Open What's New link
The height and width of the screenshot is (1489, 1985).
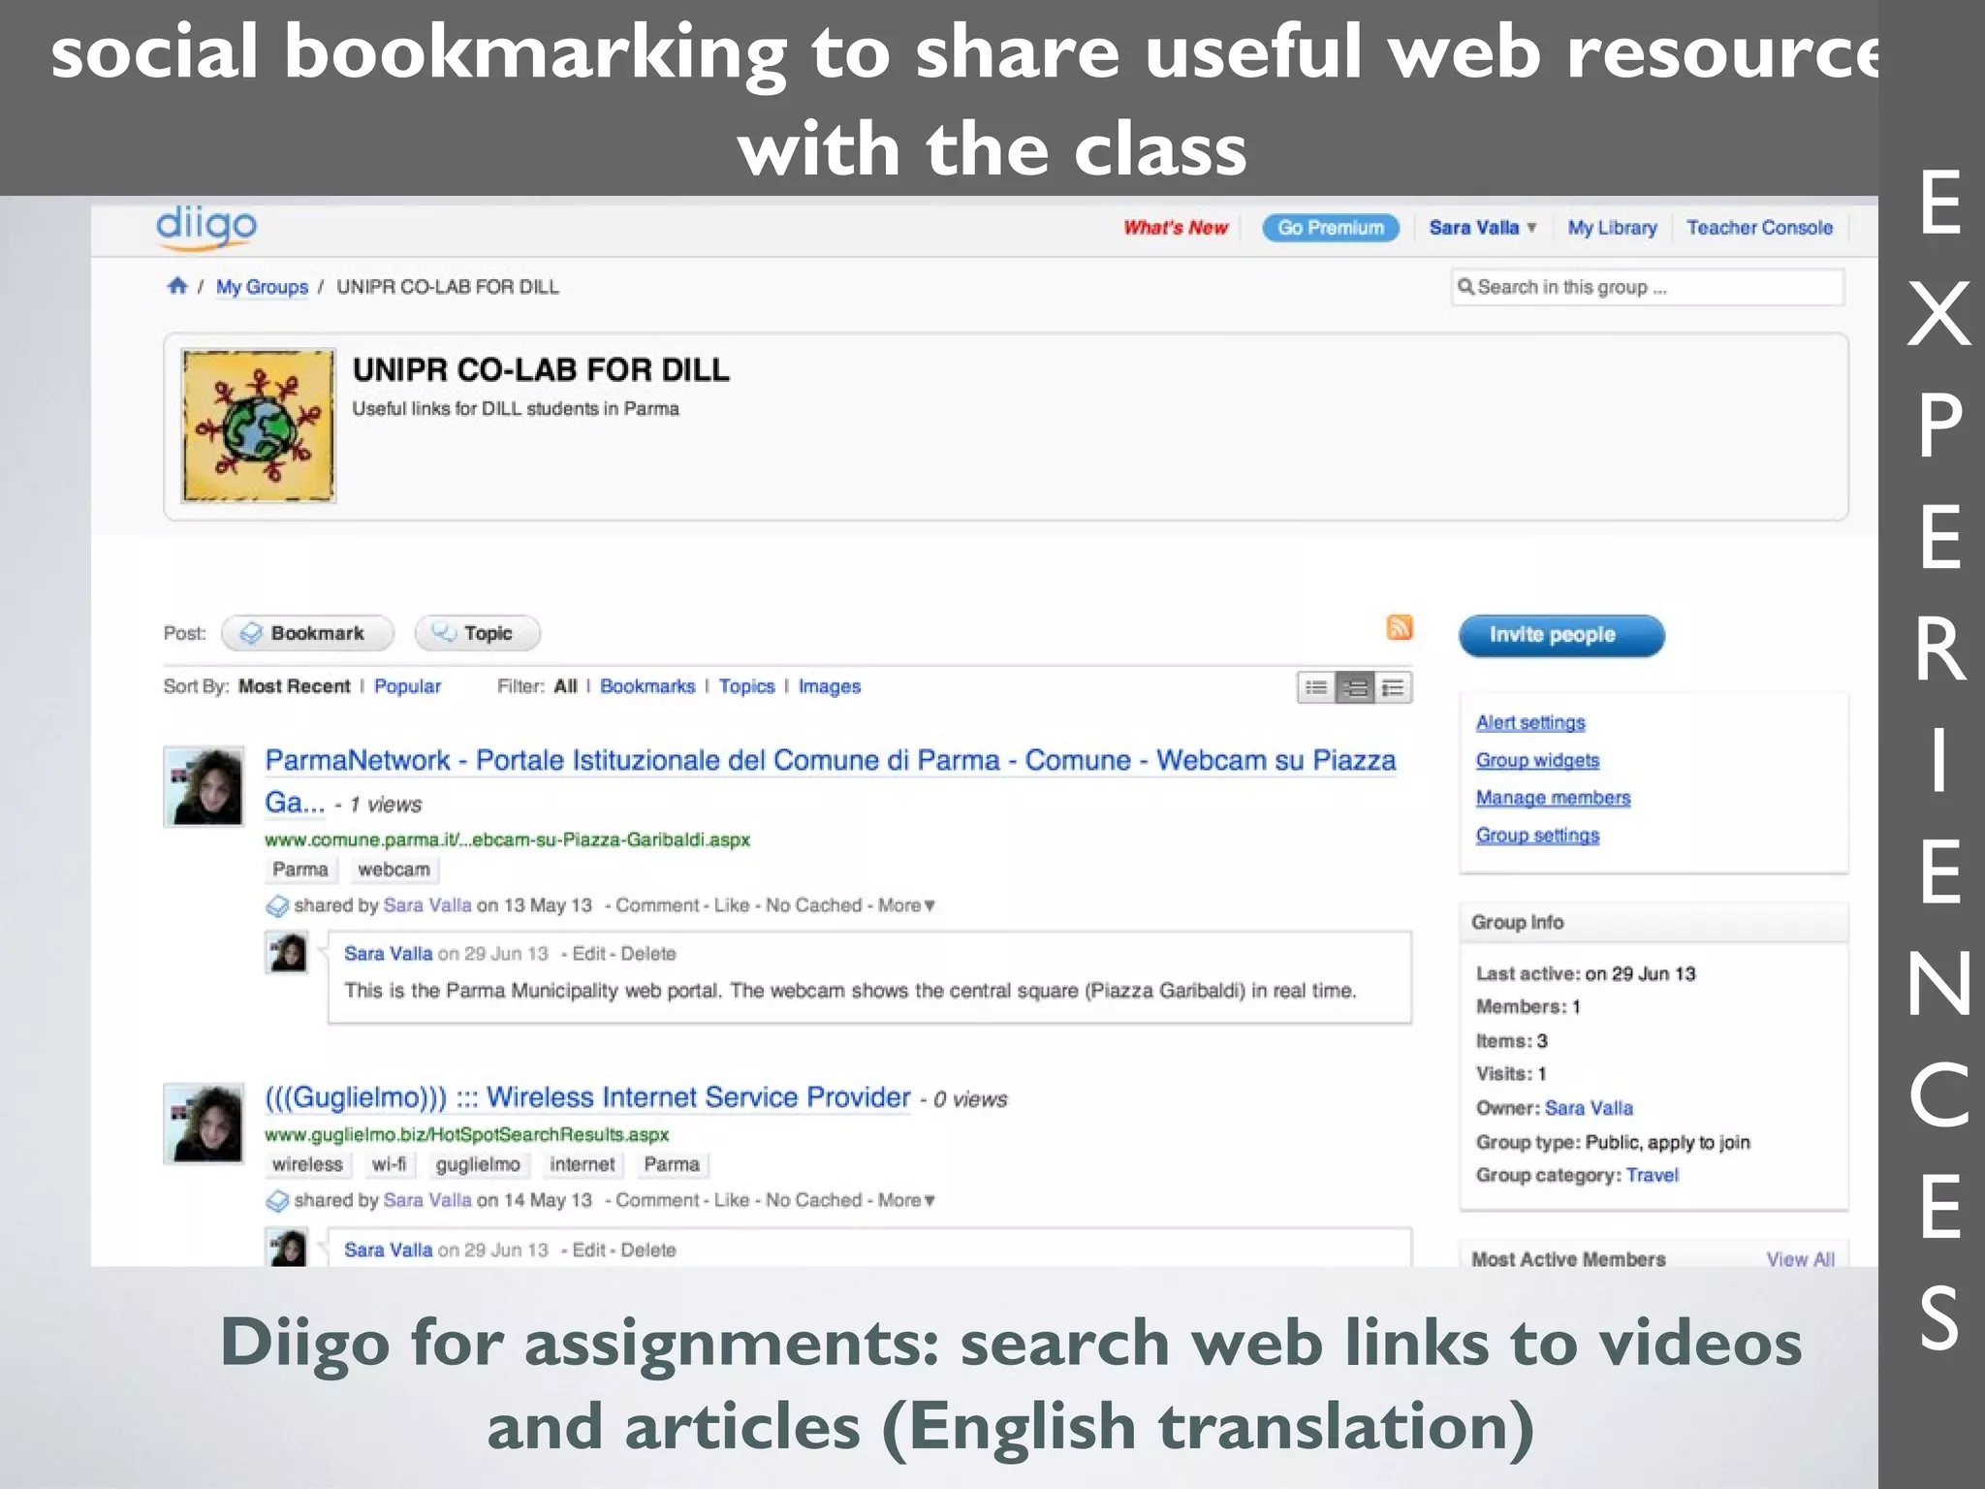pos(1176,228)
